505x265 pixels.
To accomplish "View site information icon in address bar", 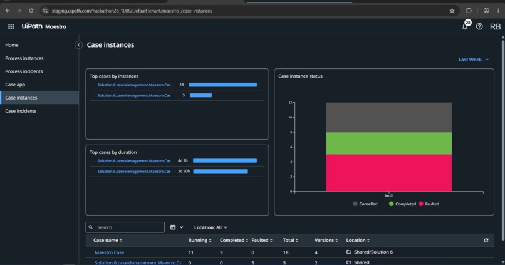I will [45, 11].
